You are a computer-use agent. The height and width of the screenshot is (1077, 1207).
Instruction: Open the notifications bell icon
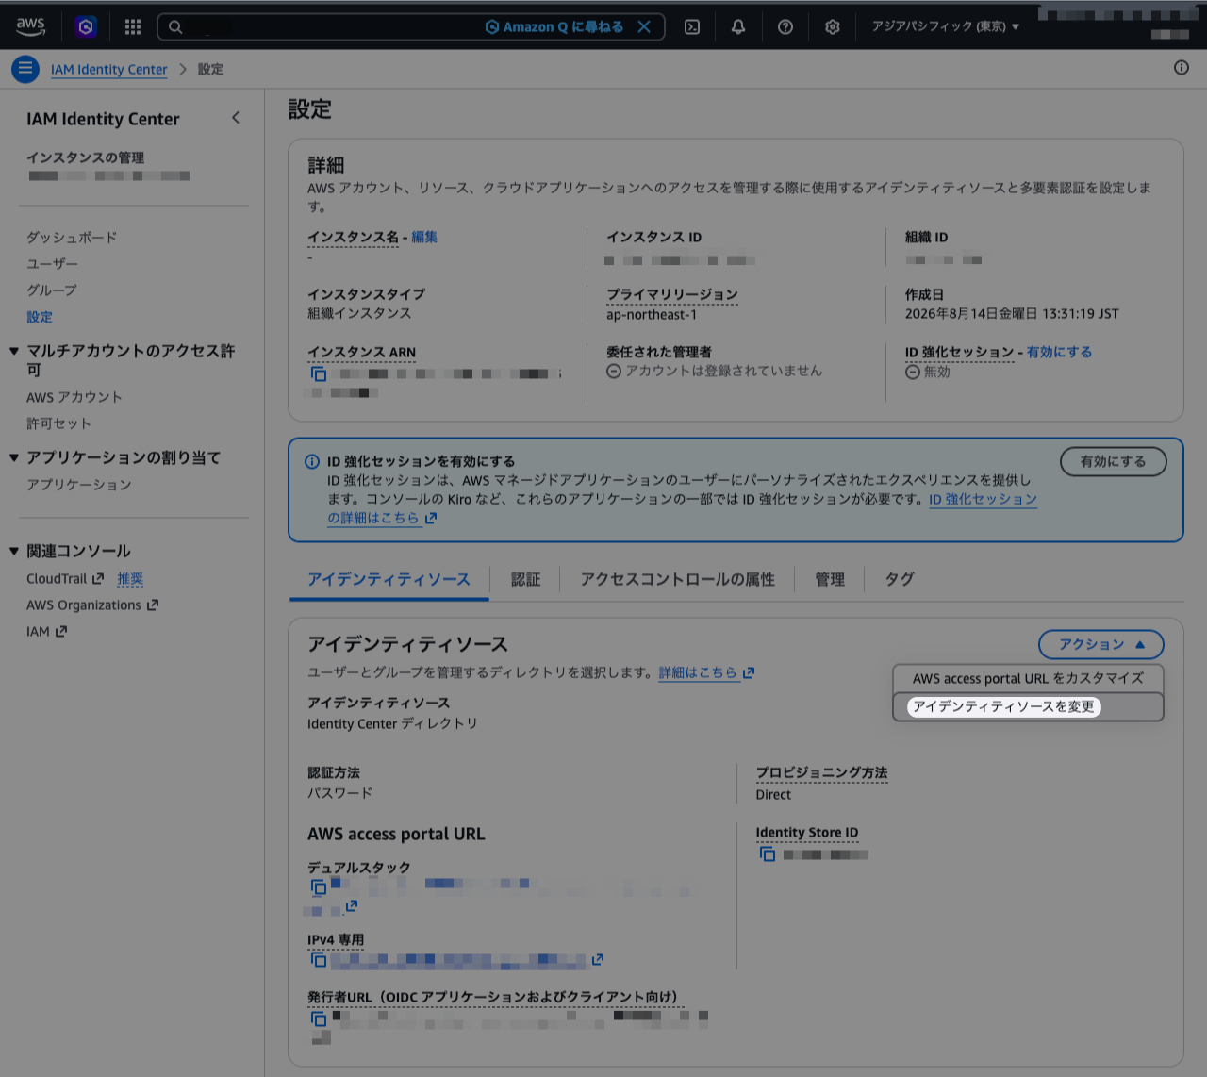(x=738, y=27)
